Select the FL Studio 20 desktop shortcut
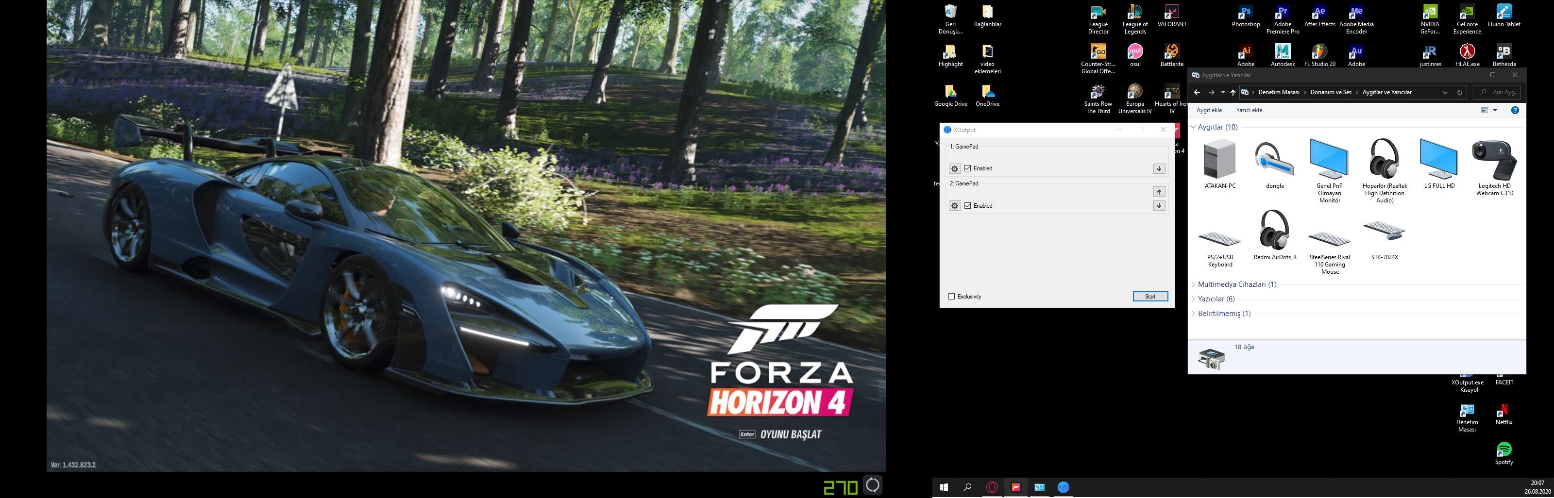Image resolution: width=1554 pixels, height=498 pixels. point(1319,55)
